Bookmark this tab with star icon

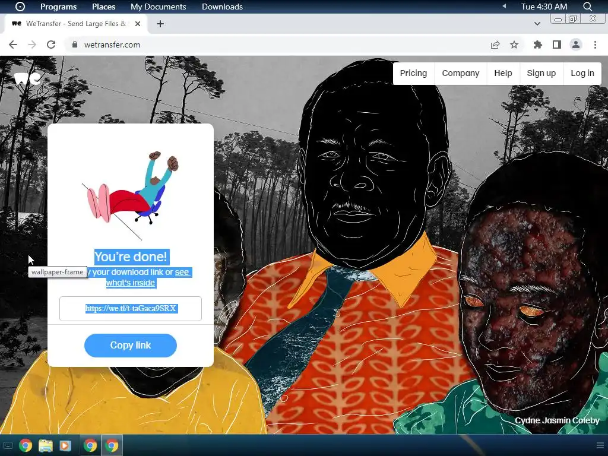(x=514, y=45)
